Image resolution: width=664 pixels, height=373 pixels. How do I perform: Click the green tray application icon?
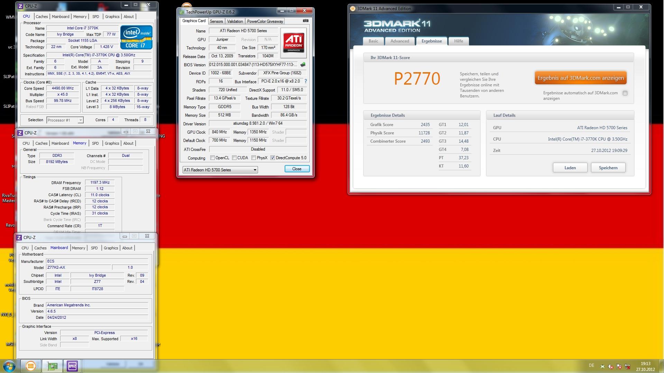point(602,366)
